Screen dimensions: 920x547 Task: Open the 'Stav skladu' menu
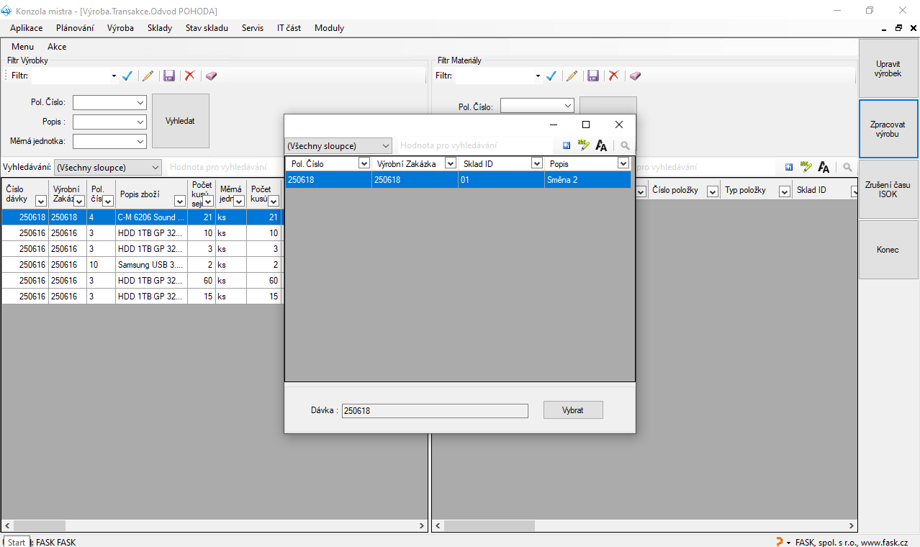[207, 28]
